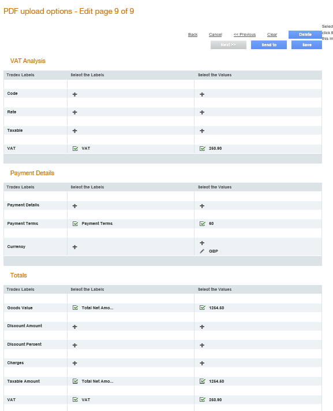
Task: Add a value for the Charges row
Action: [202, 363]
